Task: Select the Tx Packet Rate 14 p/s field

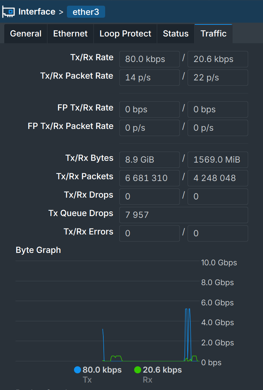Action: coord(149,78)
